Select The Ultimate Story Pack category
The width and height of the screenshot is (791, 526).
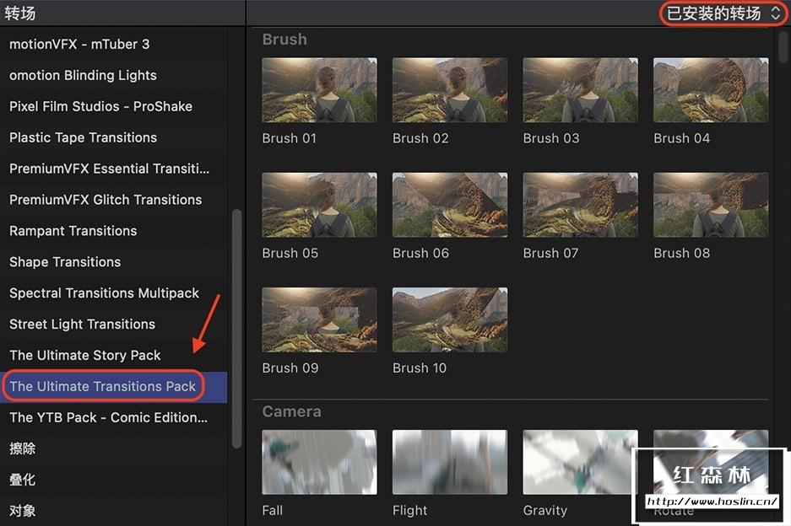pyautogui.click(x=113, y=356)
